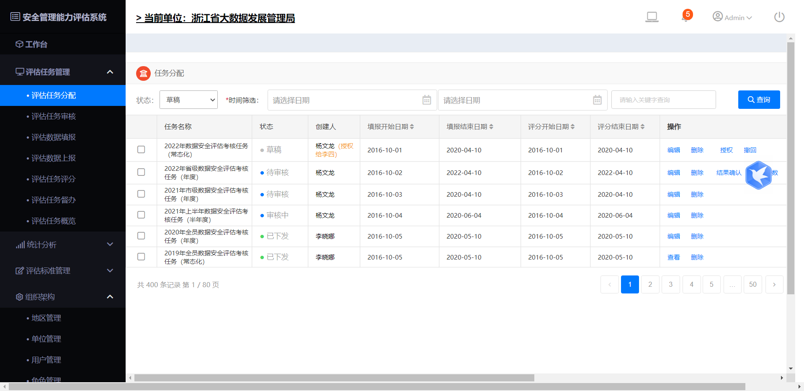Open notifications bell with 5 badge
This screenshot has width=804, height=391.
686,16
